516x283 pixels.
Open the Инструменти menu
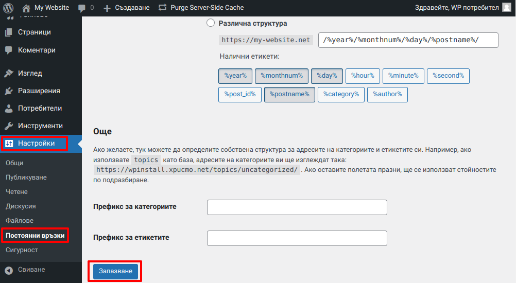pos(41,126)
